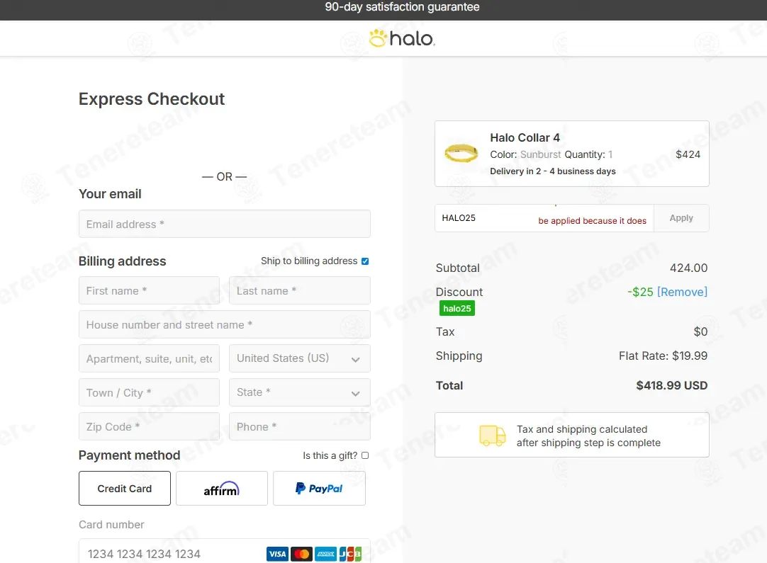767x563 pixels.
Task: Click the Sunburst color value
Action: click(x=541, y=154)
